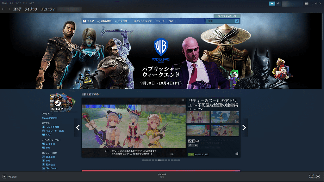
Task: Select the highlighted sixth carousel dot
Action: coord(159,160)
